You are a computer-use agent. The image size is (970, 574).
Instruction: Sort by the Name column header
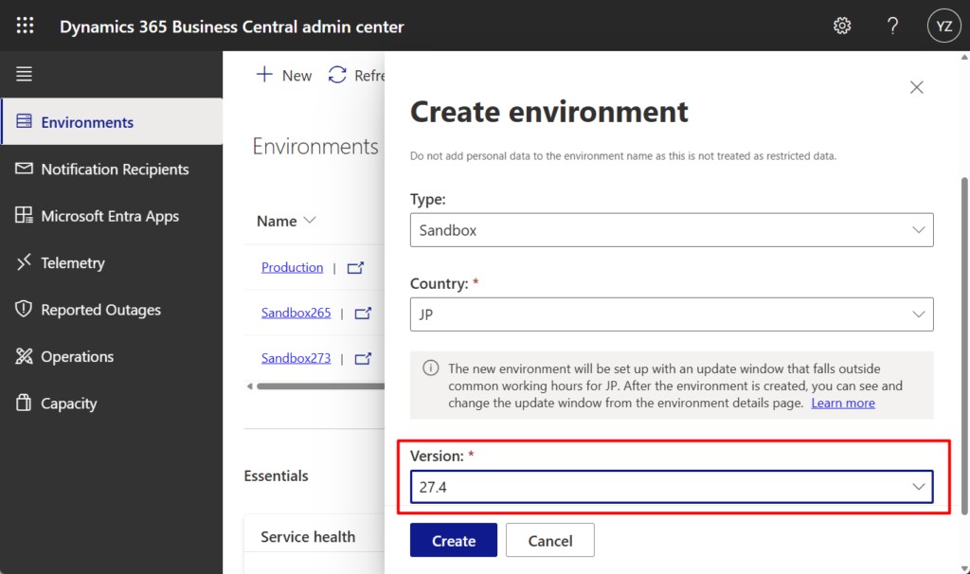pos(285,221)
